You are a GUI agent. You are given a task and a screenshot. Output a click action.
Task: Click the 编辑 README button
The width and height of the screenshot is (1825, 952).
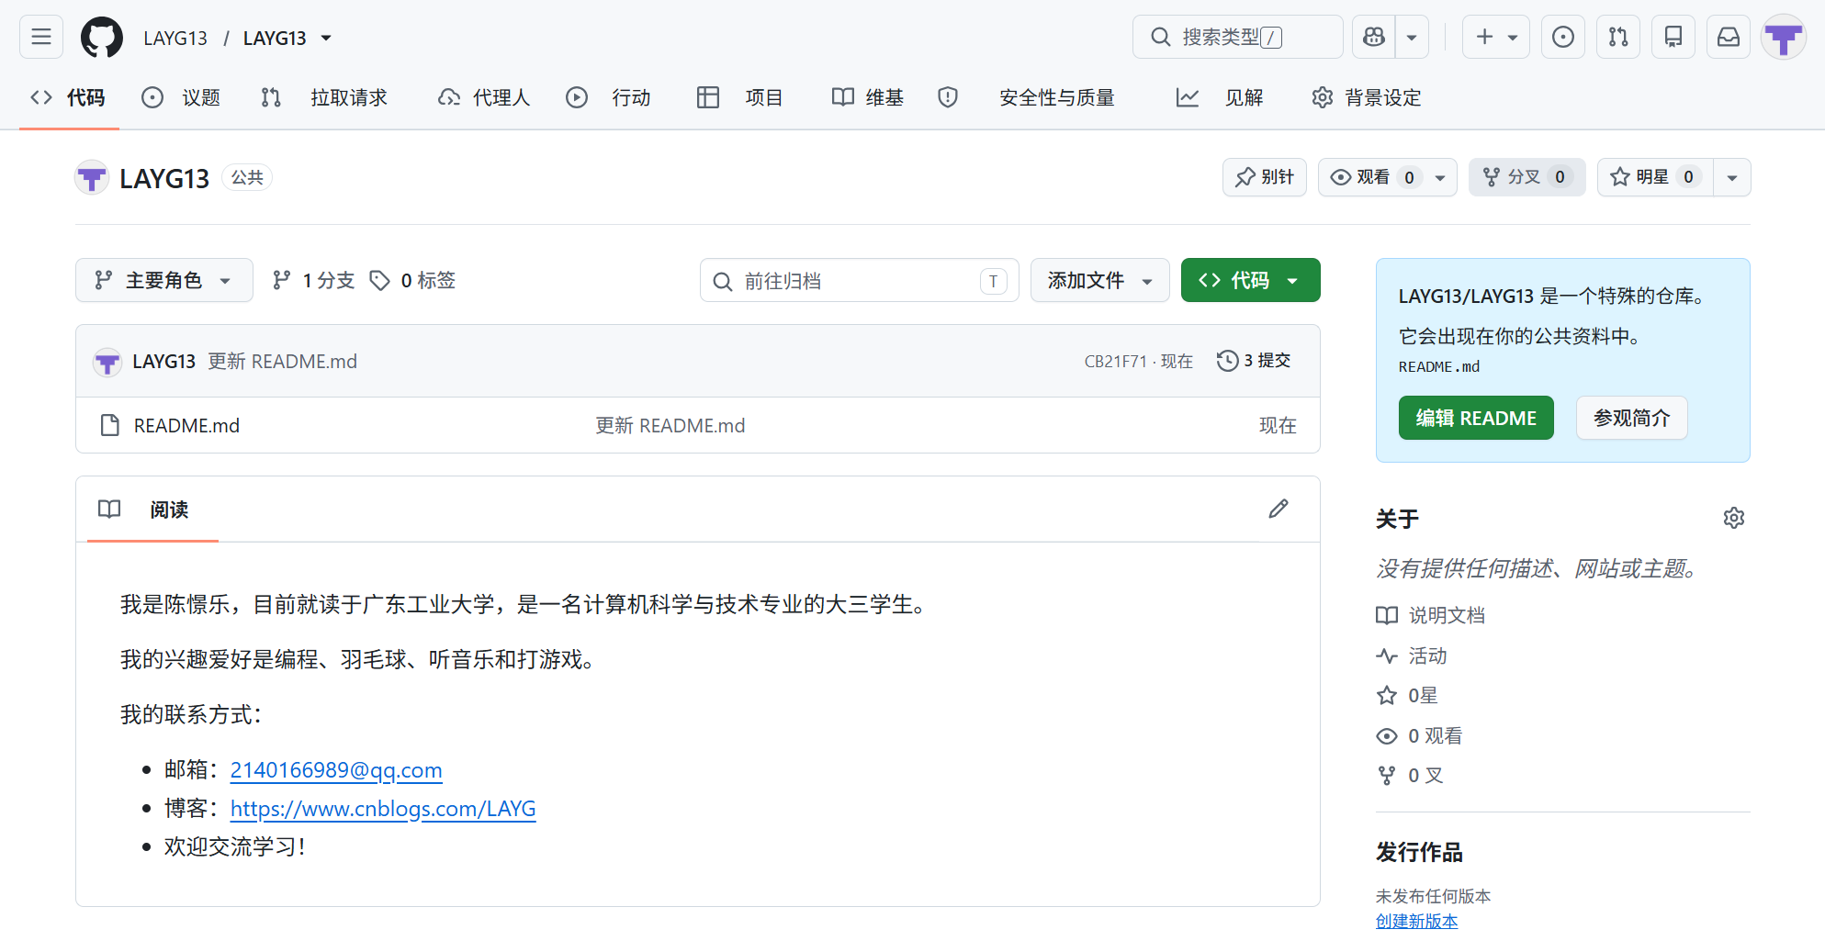[1476, 418]
